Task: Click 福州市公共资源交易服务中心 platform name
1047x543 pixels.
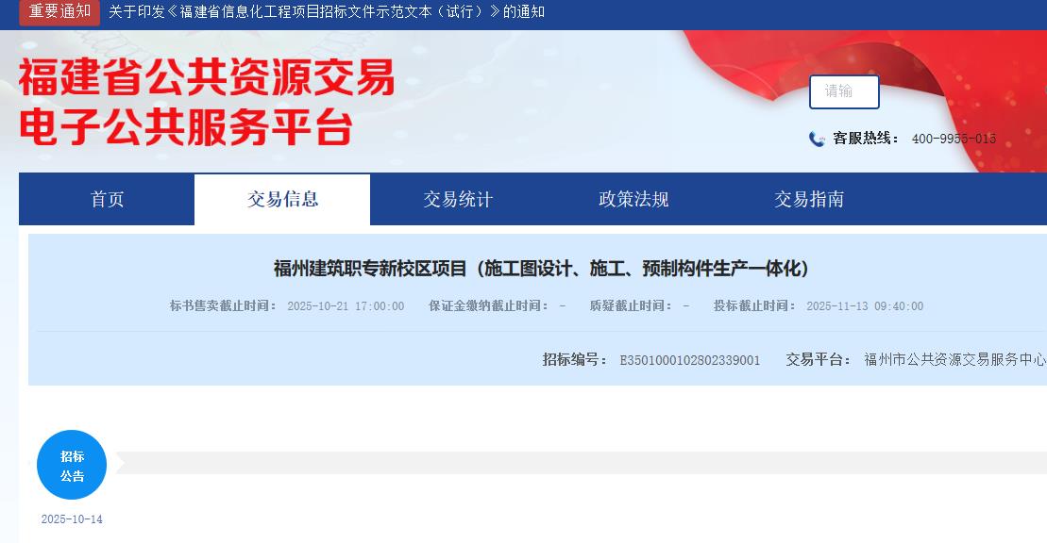Action: click(x=954, y=360)
